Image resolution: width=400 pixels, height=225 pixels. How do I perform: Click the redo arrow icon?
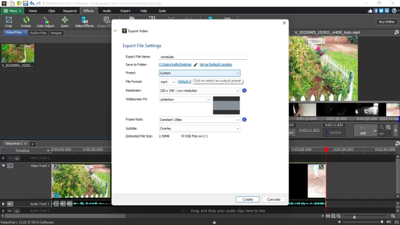tap(39, 3)
